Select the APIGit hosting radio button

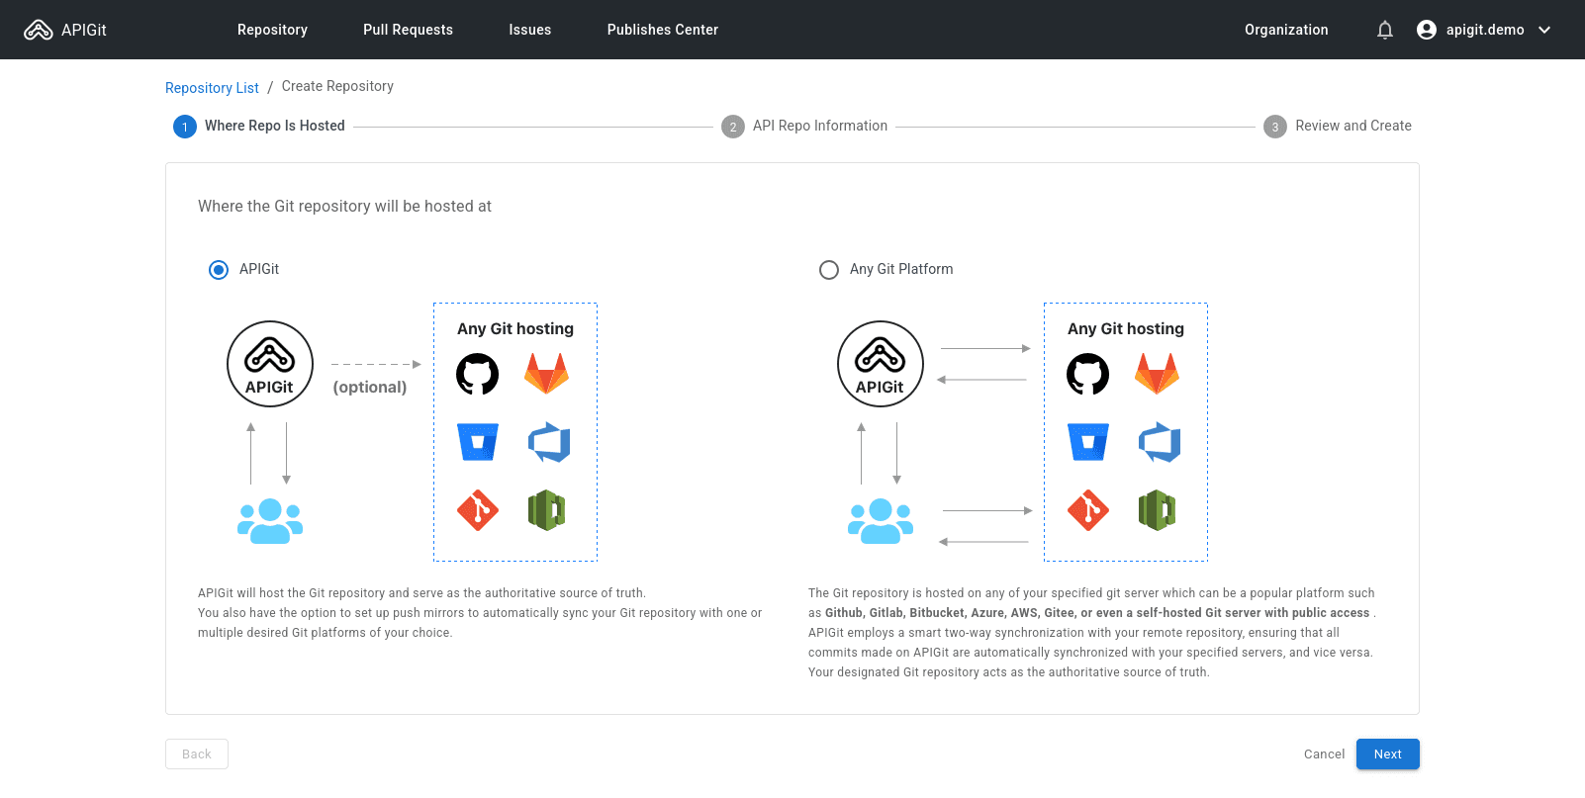click(219, 270)
